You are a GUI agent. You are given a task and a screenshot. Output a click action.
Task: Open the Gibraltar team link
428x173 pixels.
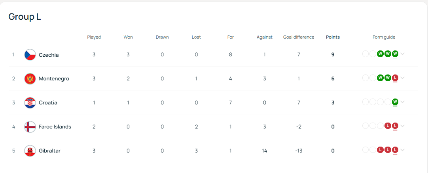click(49, 151)
